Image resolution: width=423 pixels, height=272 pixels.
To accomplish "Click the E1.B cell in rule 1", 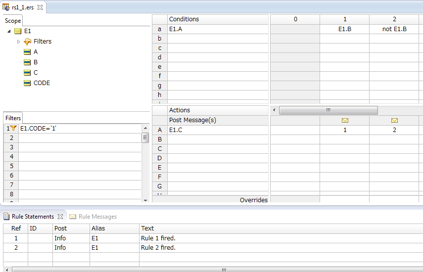I will click(x=344, y=29).
